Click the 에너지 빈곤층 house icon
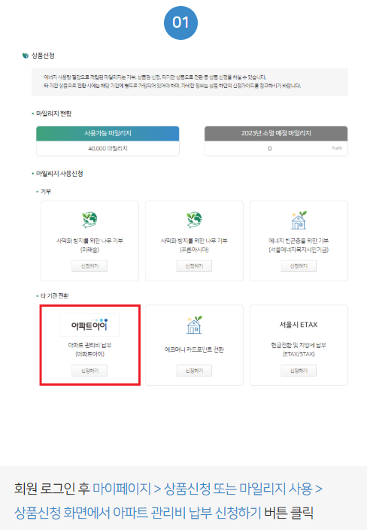This screenshot has height=530, width=367. 299,220
